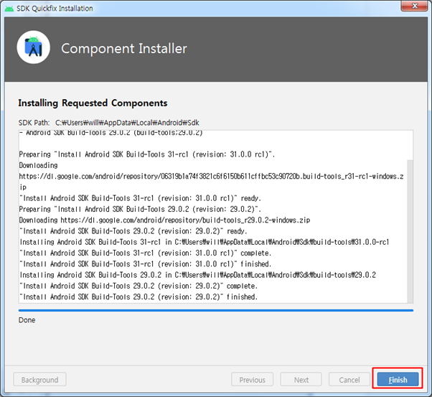Click the line 'Installing Android SDK Build-Tools 29.0.2 in C:'
Image resolution: width=432 pixels, height=397 pixels.
point(197,275)
